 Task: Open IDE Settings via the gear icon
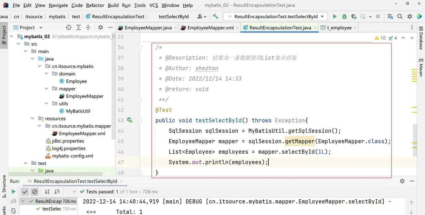tap(409, 16)
